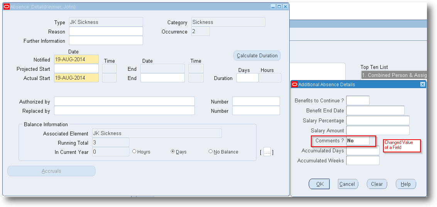The width and height of the screenshot is (437, 207).
Task: Click the Authorized by field
Action: point(124,102)
